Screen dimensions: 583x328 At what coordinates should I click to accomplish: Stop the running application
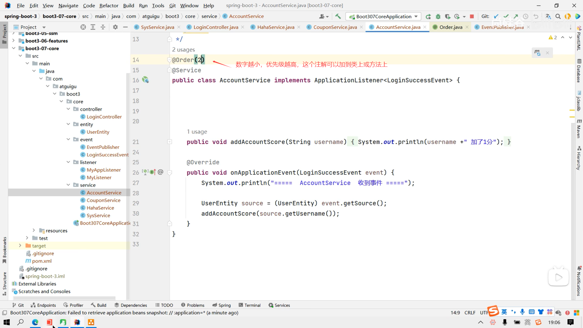click(x=472, y=16)
